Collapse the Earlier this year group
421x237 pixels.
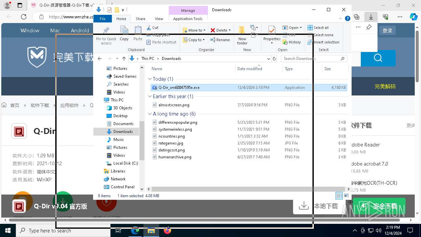(150, 96)
